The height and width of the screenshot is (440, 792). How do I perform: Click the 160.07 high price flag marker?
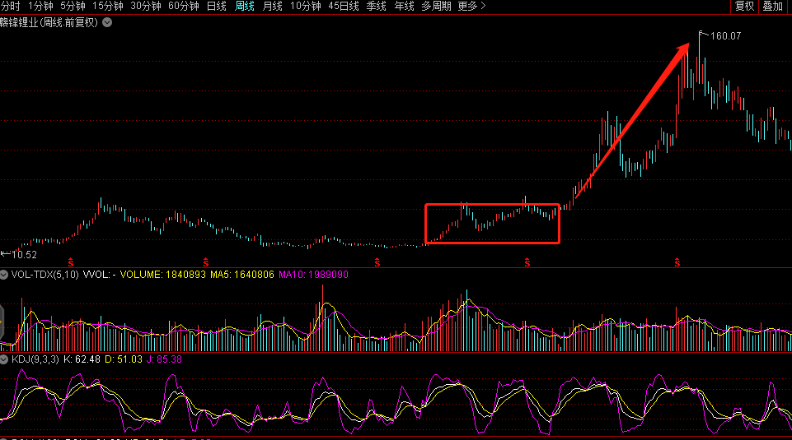click(702, 35)
